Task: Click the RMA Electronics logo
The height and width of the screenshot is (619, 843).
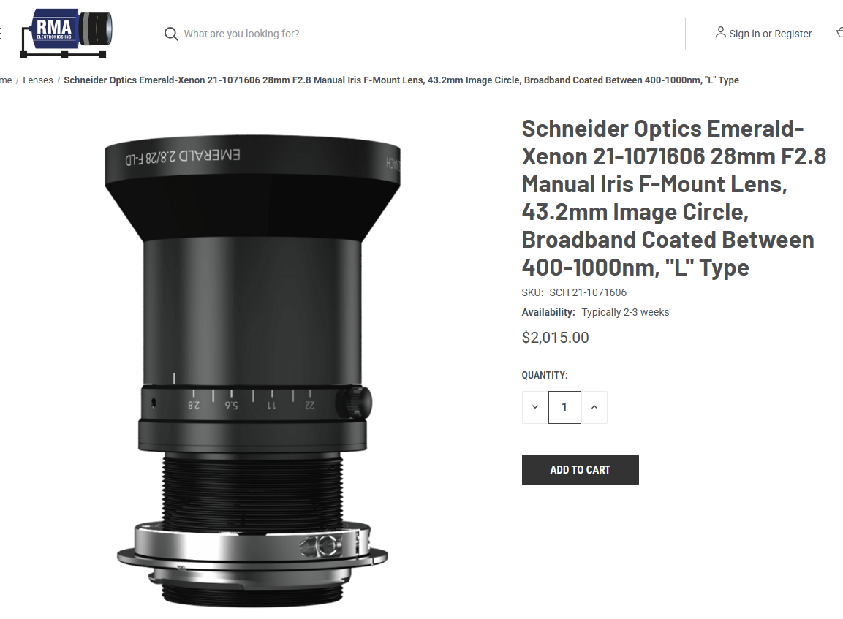Action: click(66, 34)
